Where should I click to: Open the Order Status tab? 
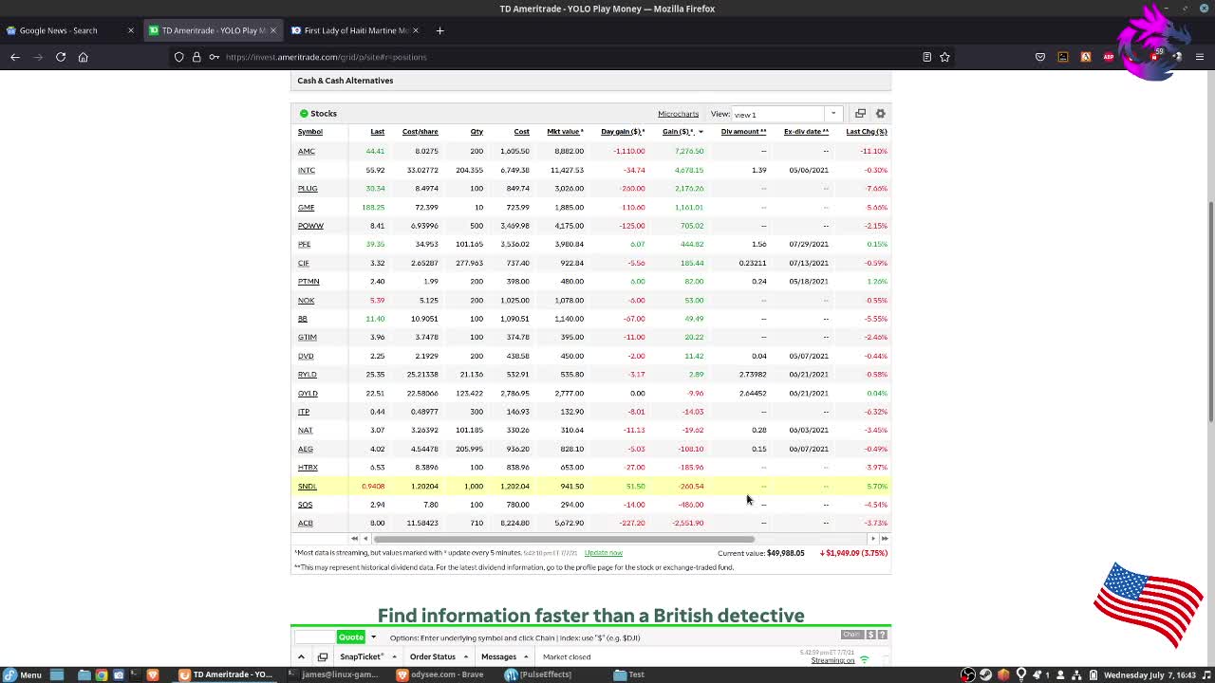(x=432, y=656)
